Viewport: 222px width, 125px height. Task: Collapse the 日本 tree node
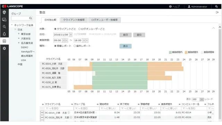coord(15,29)
